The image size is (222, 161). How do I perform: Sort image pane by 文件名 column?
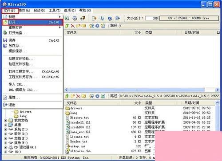[x=92, y=32]
